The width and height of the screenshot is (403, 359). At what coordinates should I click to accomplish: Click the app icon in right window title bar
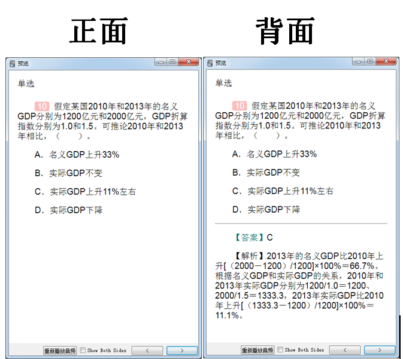point(210,63)
